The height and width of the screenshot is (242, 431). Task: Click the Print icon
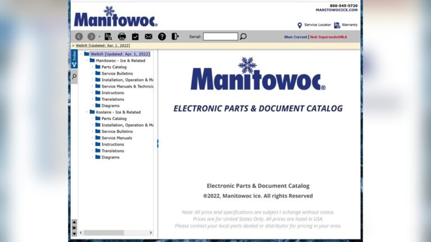(x=122, y=36)
